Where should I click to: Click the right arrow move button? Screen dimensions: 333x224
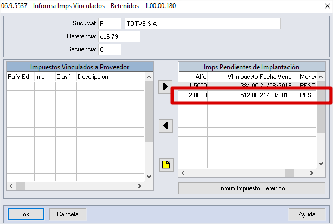pos(165,87)
